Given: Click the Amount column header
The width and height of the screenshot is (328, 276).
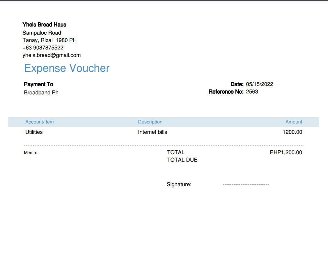Looking at the screenshot, I should pos(294,122).
